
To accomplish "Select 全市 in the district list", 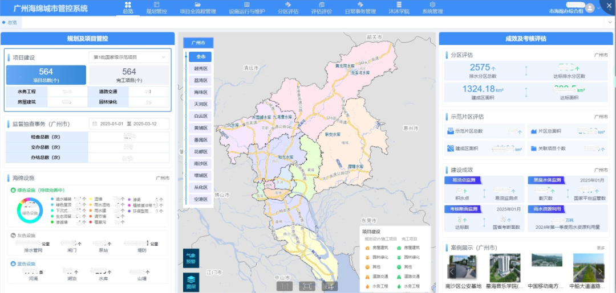I will point(200,57).
